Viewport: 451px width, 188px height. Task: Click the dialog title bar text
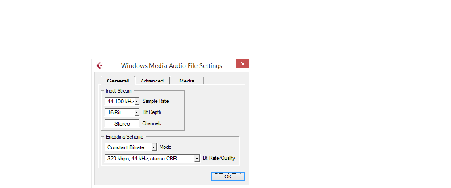pos(172,65)
